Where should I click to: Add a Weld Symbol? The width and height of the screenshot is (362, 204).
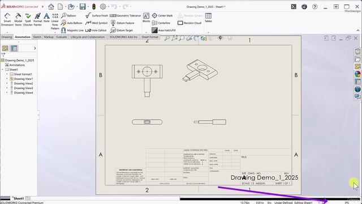97,23
